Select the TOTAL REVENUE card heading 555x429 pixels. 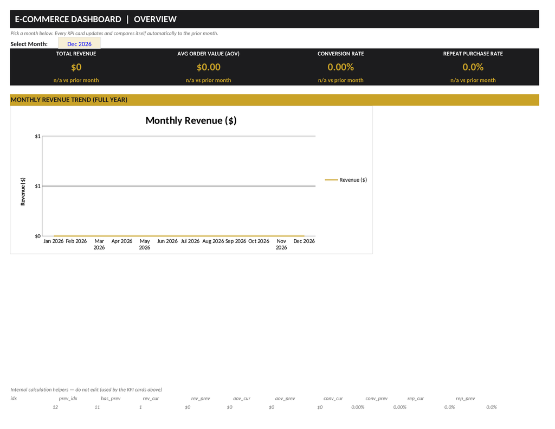pyautogui.click(x=76, y=54)
